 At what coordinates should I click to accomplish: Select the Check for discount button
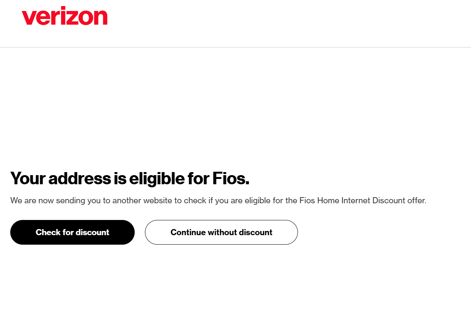[x=72, y=232]
